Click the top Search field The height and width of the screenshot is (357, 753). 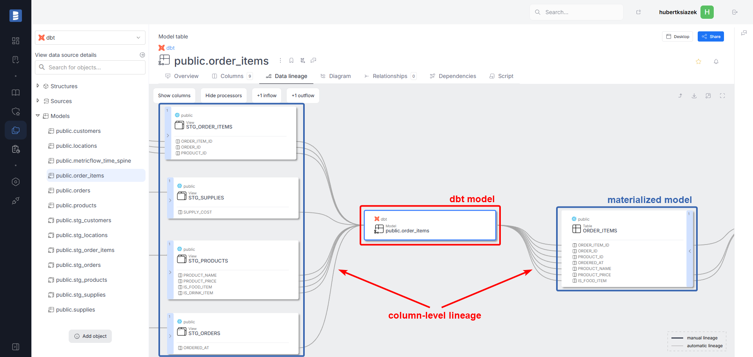pos(577,12)
